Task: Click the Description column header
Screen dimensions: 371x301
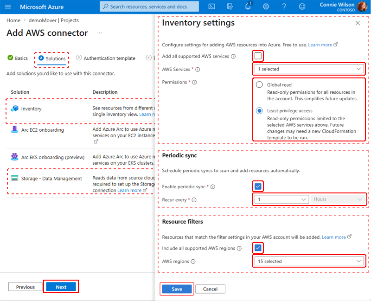Action: tap(105, 92)
